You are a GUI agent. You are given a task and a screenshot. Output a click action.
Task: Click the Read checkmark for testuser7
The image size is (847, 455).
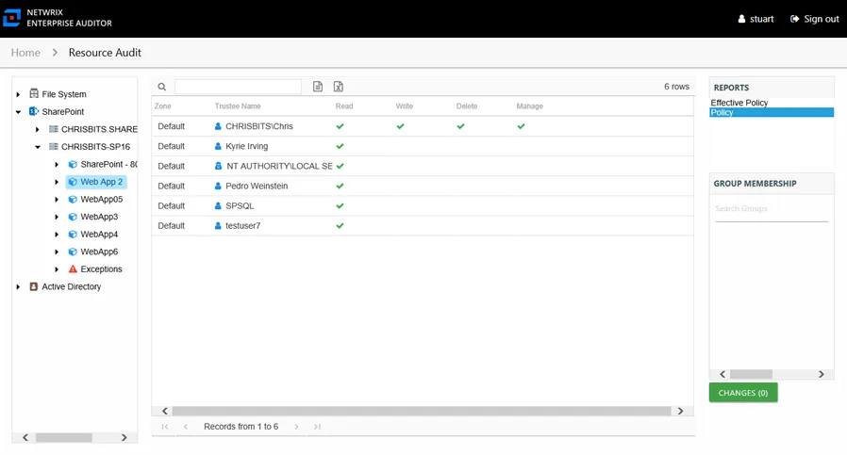click(340, 225)
